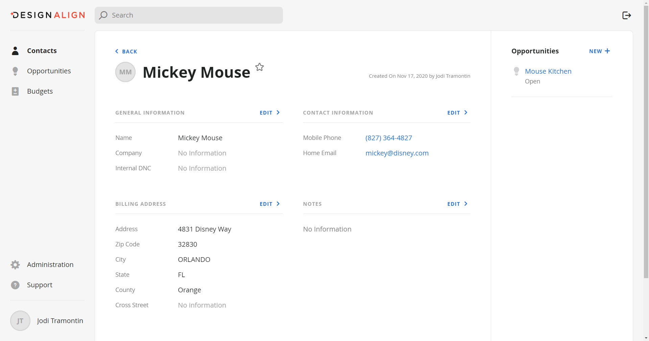Click the Opportunities lightbulb sidebar icon
This screenshot has width=649, height=341.
tap(15, 71)
